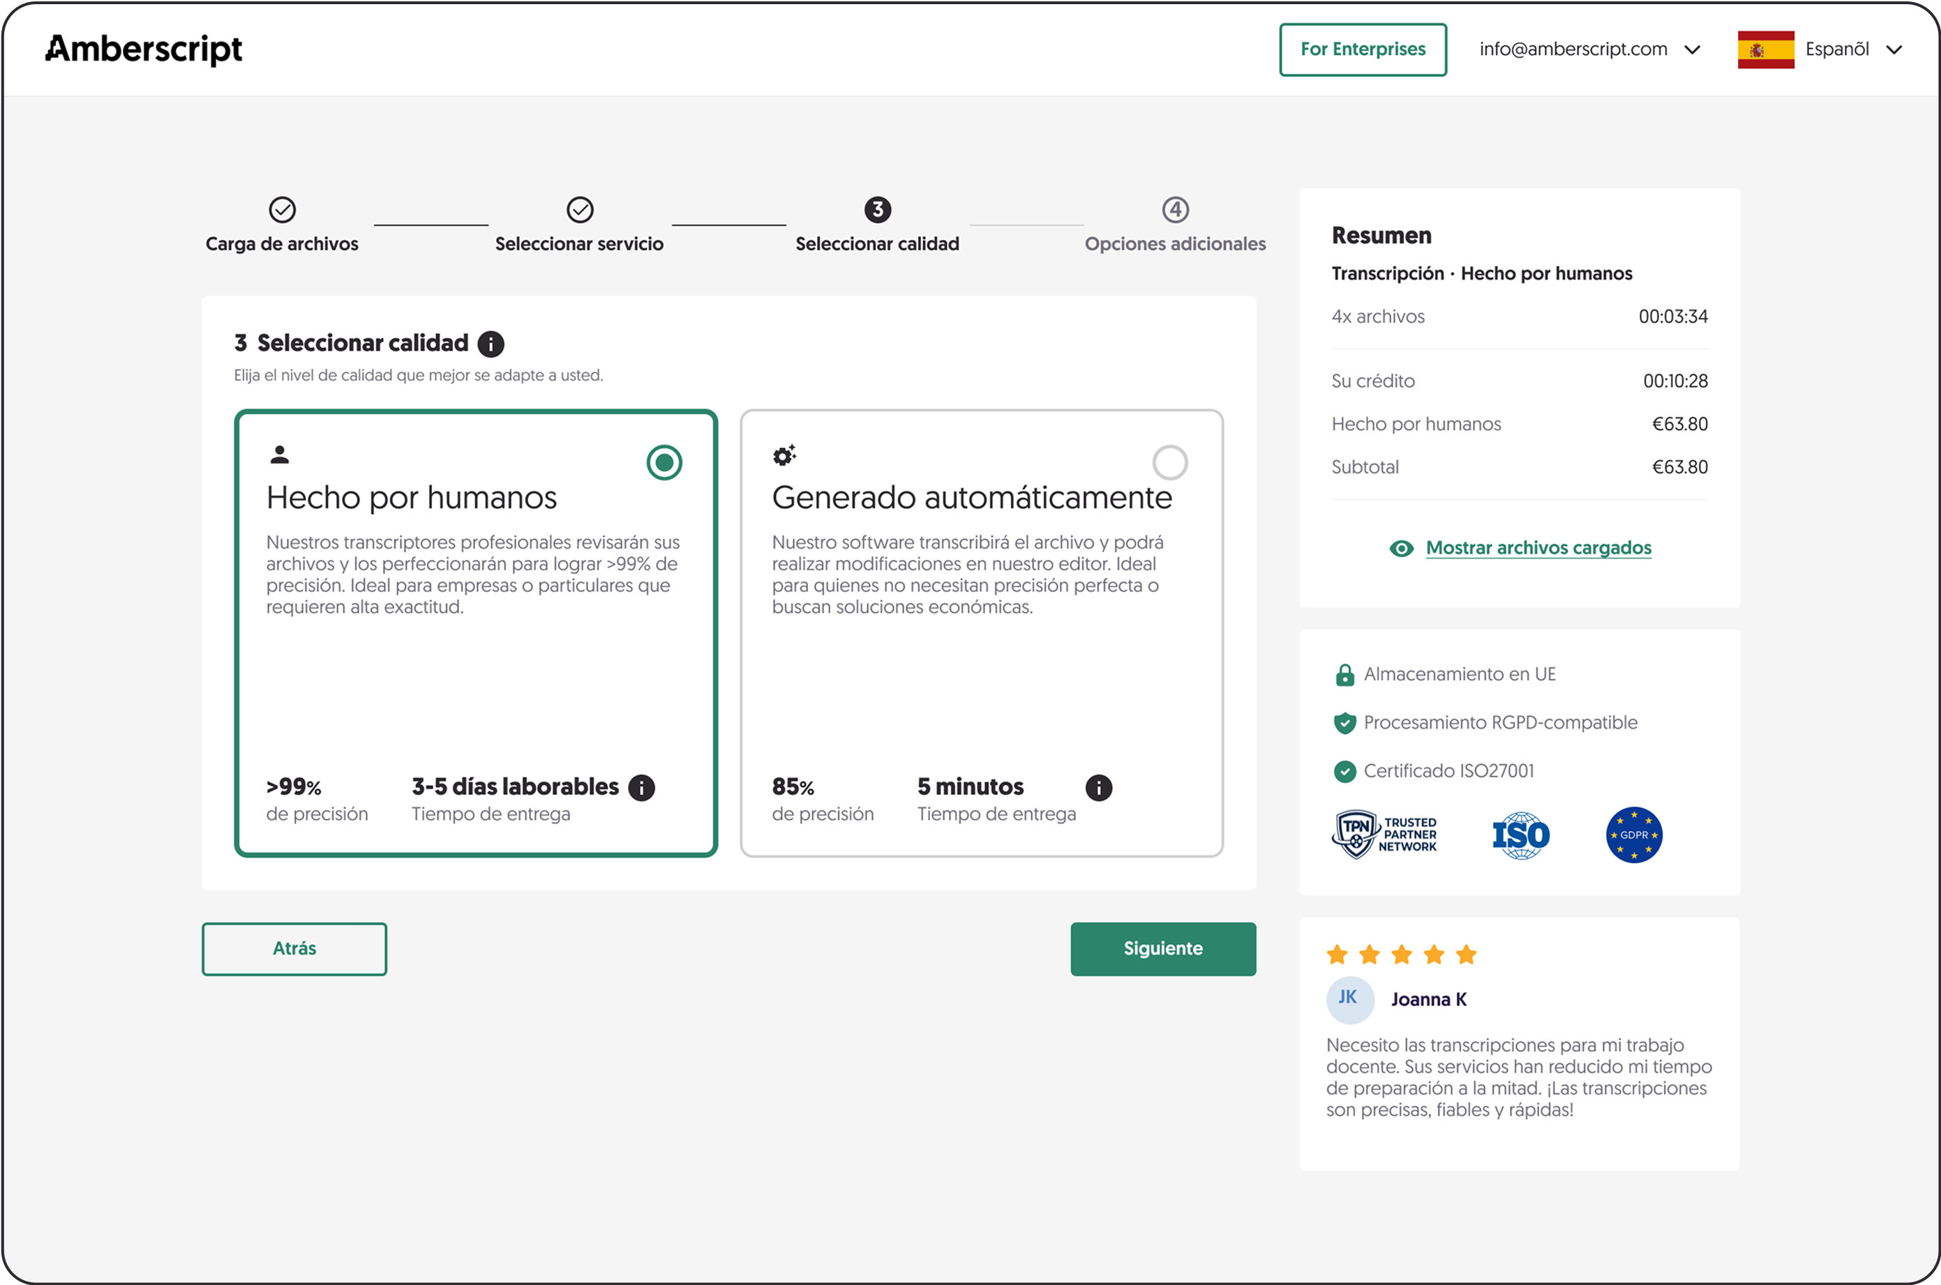Screen dimensions: 1941x1285
Task: Expand the Español language dropdown chevron
Action: pos(1894,50)
